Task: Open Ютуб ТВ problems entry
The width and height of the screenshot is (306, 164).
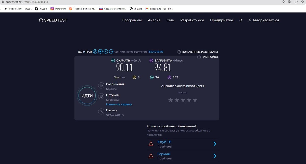Action: 183,144
